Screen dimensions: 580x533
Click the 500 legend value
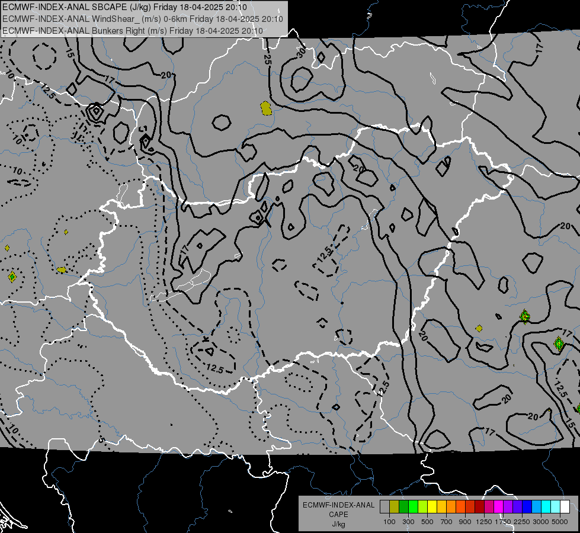pos(427,522)
